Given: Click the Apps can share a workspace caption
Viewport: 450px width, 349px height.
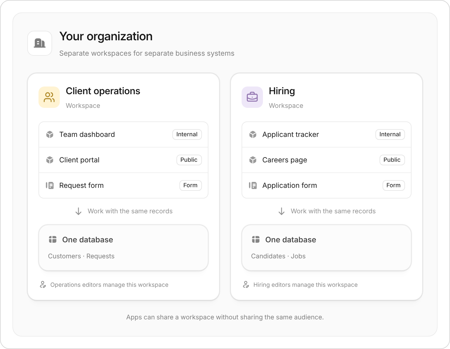Looking at the screenshot, I should [x=225, y=317].
